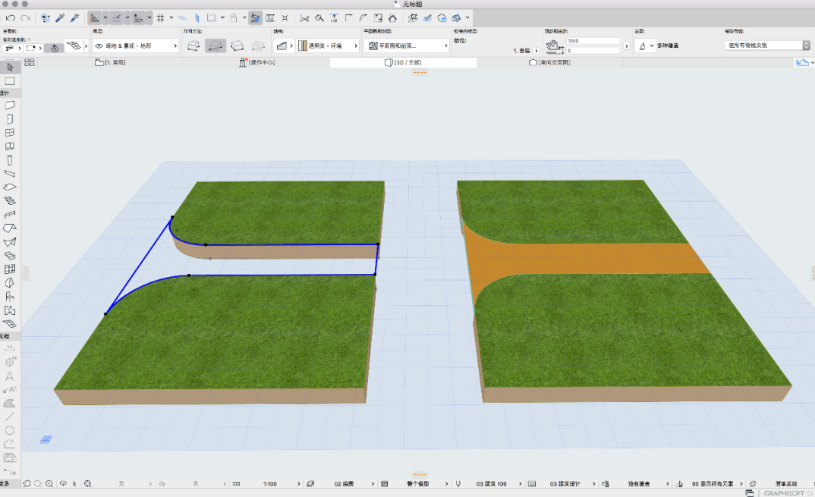Select the Marquee tool in toolbox
This screenshot has width=815, height=497.
click(x=10, y=81)
